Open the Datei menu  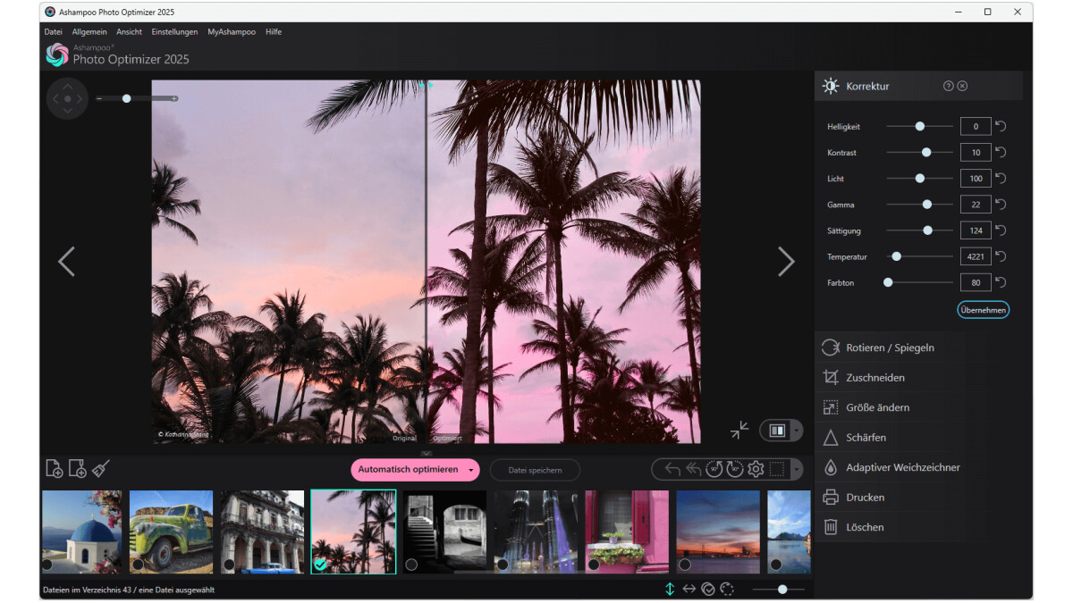click(53, 31)
